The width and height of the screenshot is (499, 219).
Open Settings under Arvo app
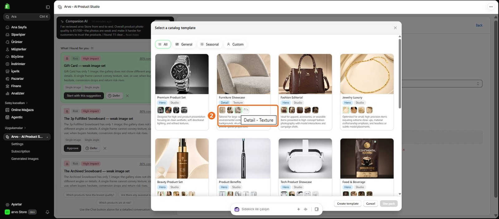(x=17, y=144)
